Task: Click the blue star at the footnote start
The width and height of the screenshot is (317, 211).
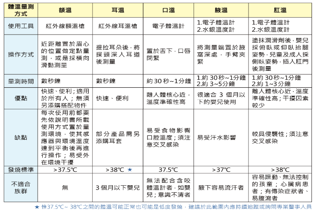Action: (x=37, y=207)
